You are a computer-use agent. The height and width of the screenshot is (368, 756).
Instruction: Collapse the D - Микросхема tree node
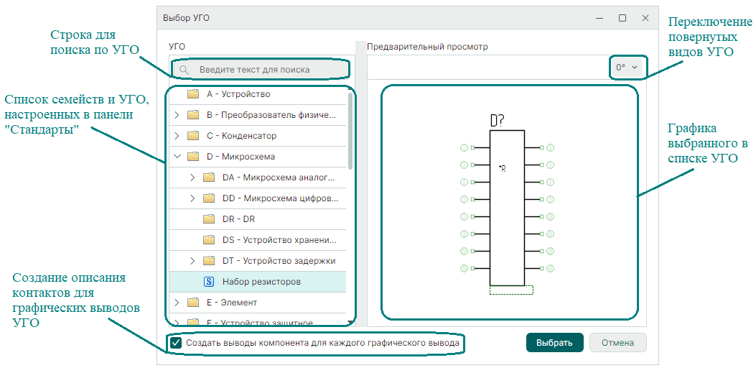tap(177, 157)
